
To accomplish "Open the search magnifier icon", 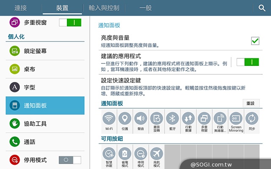I will (262, 8).
